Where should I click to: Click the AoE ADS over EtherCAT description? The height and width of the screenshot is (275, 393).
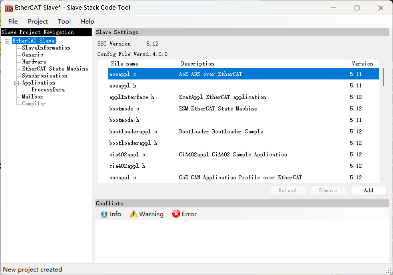(x=210, y=74)
